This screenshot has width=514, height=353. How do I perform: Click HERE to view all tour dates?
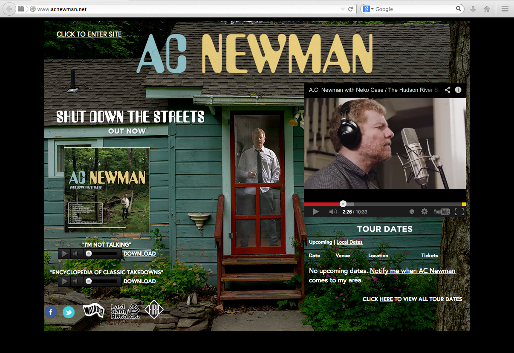[386, 299]
